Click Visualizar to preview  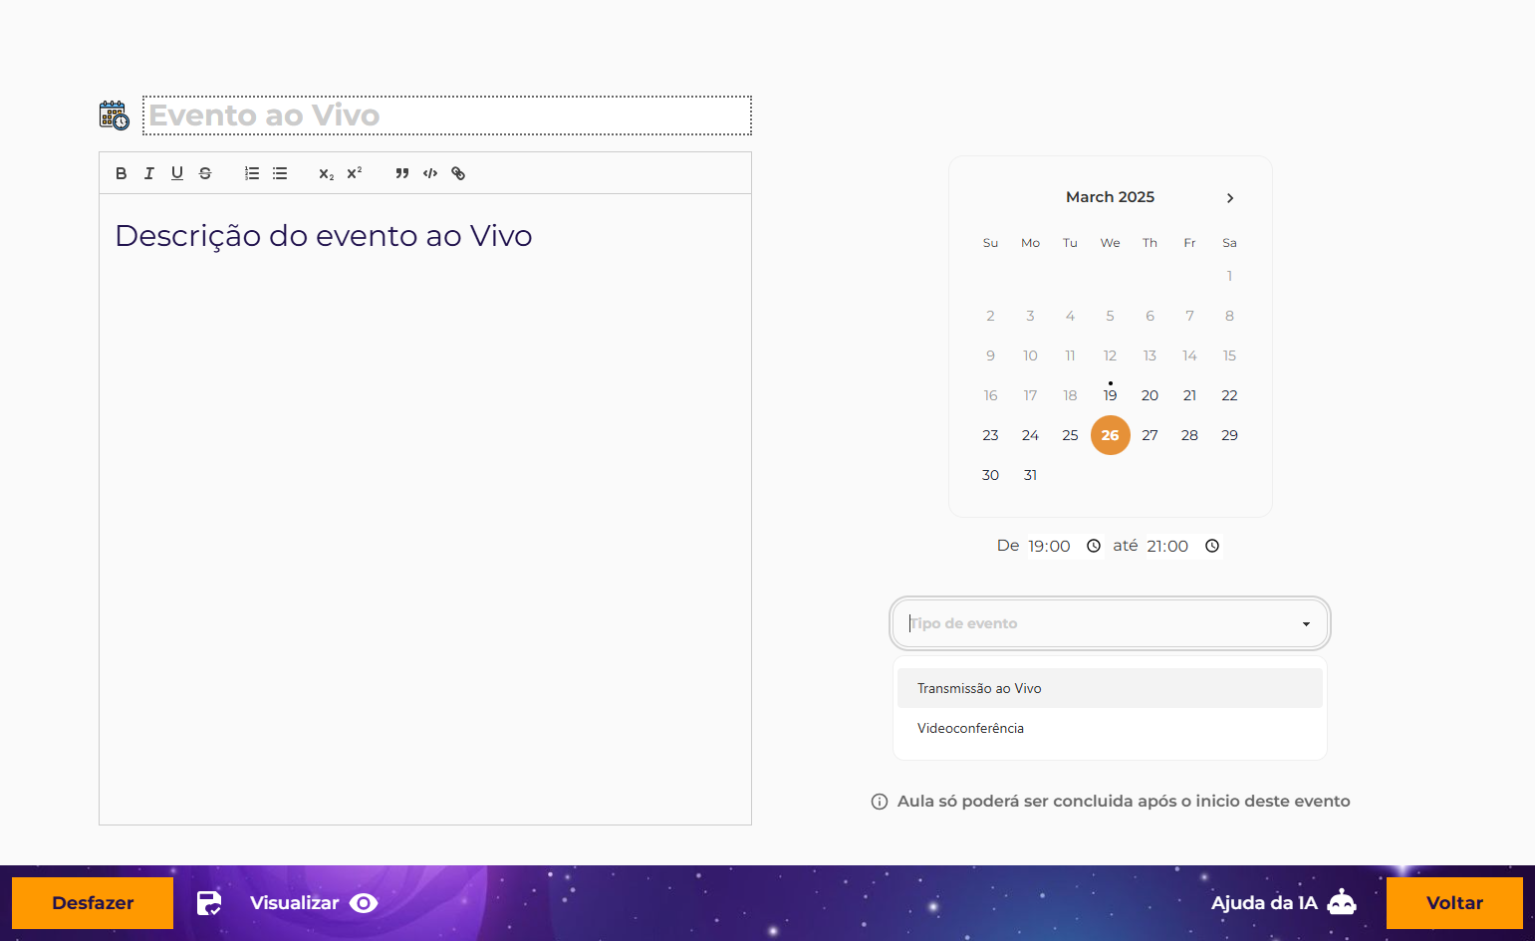click(x=314, y=903)
